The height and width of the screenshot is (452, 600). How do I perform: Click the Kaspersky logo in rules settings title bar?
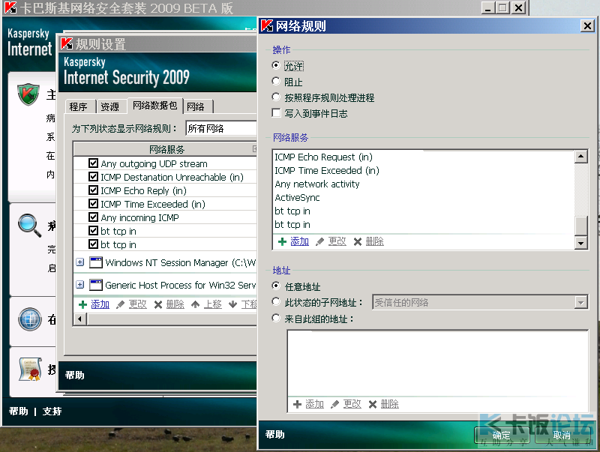tap(67, 43)
